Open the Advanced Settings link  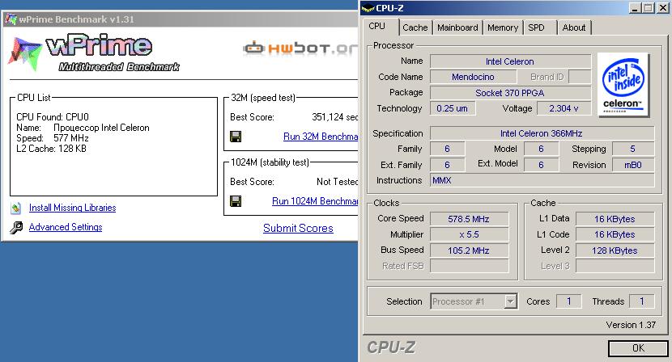pyautogui.click(x=66, y=227)
